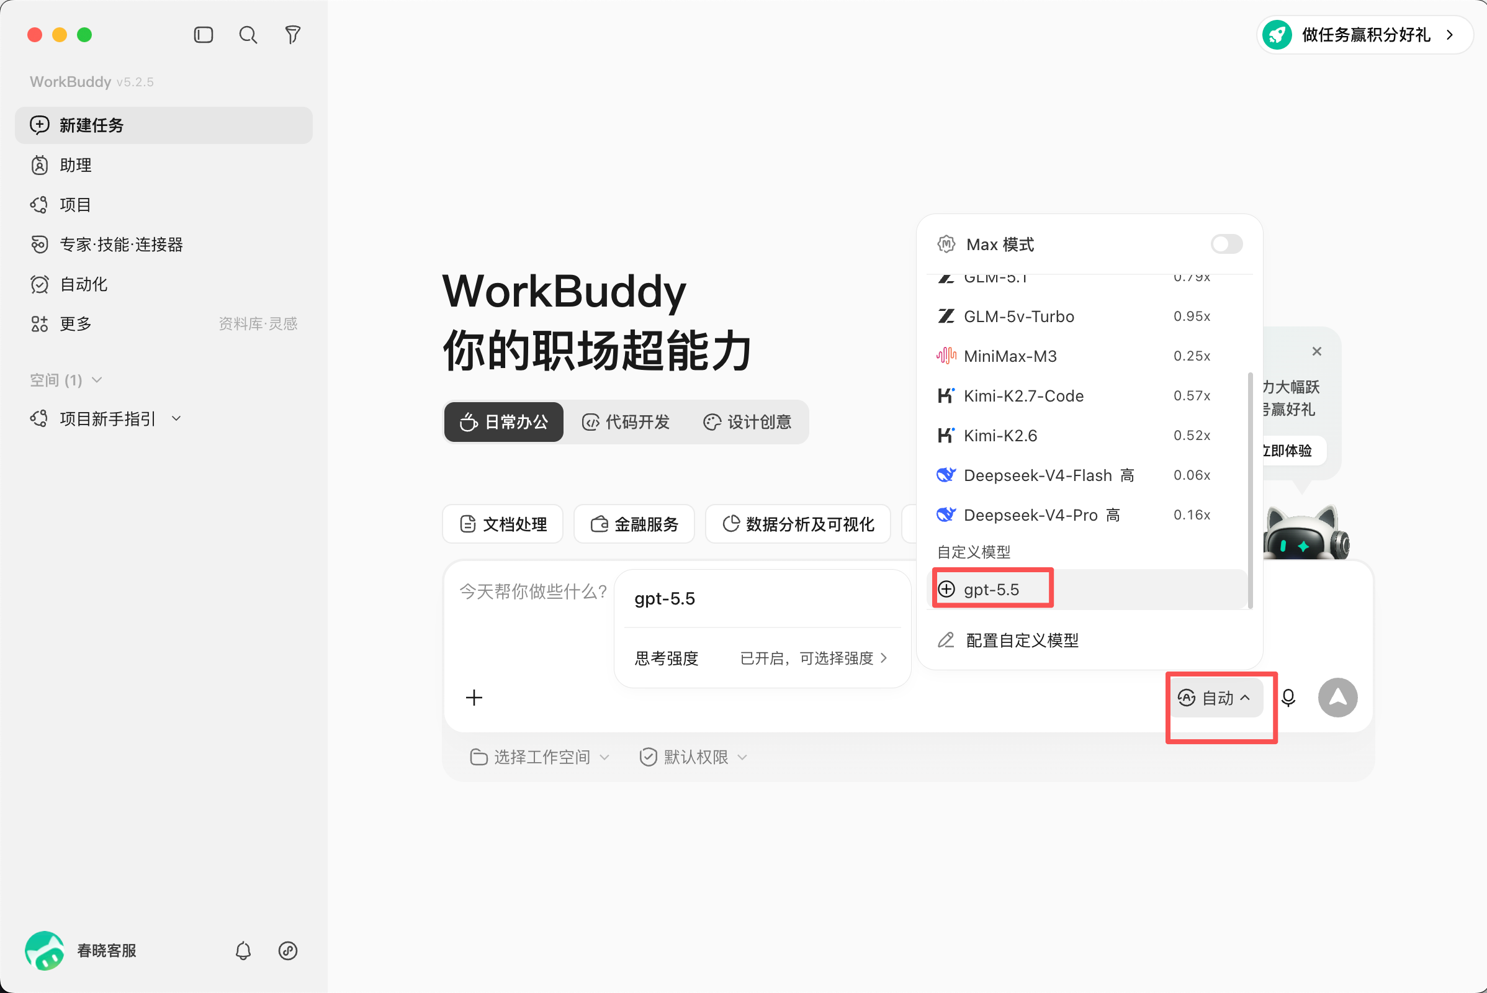Click the 0.06x multiplier value
Screen dimensions: 1487x993
(x=1192, y=475)
